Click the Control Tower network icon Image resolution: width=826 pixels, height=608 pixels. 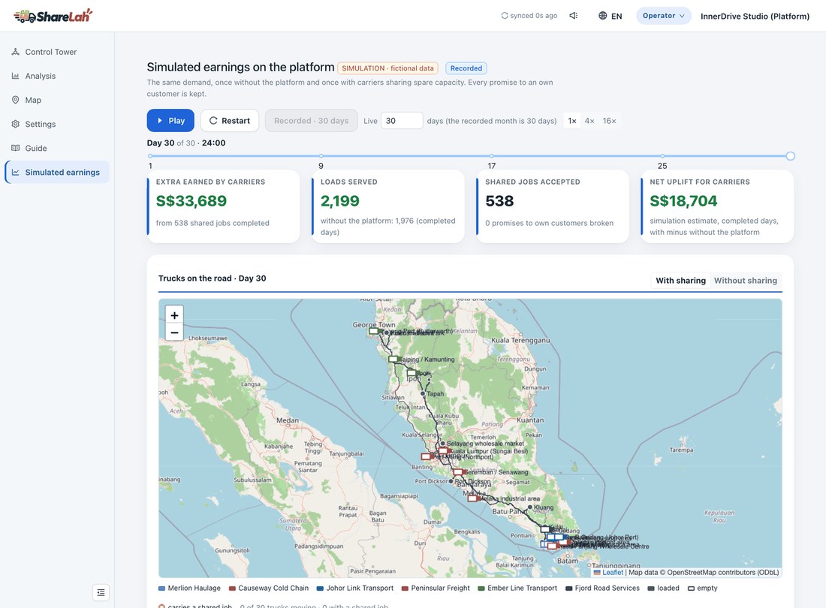tap(15, 52)
